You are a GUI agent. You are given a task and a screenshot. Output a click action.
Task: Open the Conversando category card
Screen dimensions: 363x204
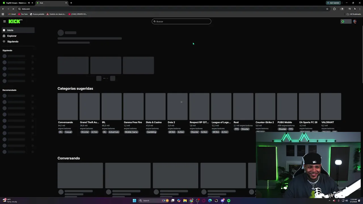[x=67, y=107]
